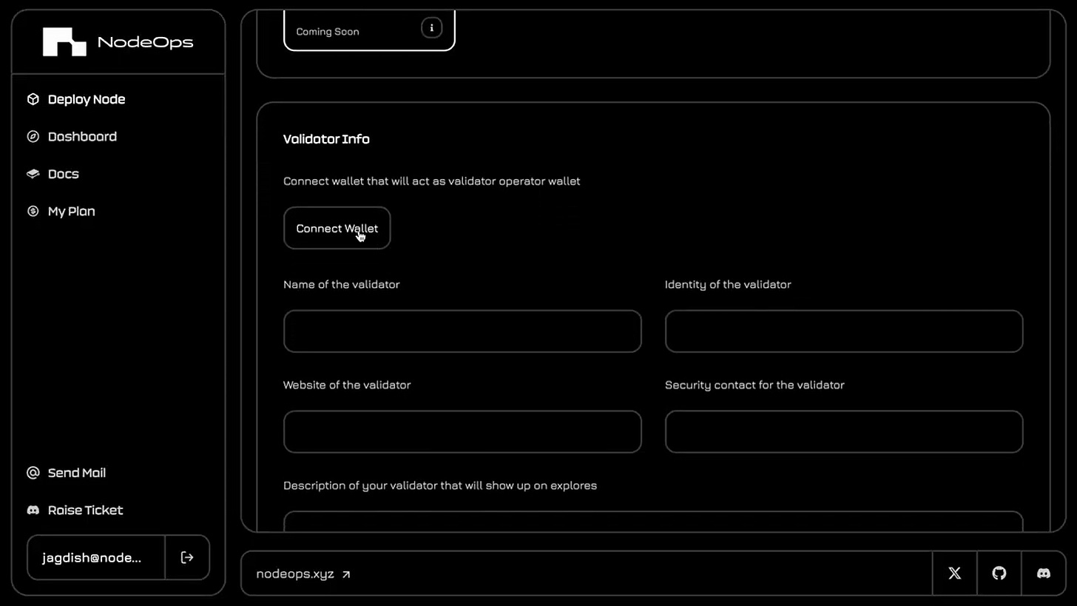Click the validator description text area

pos(653,522)
